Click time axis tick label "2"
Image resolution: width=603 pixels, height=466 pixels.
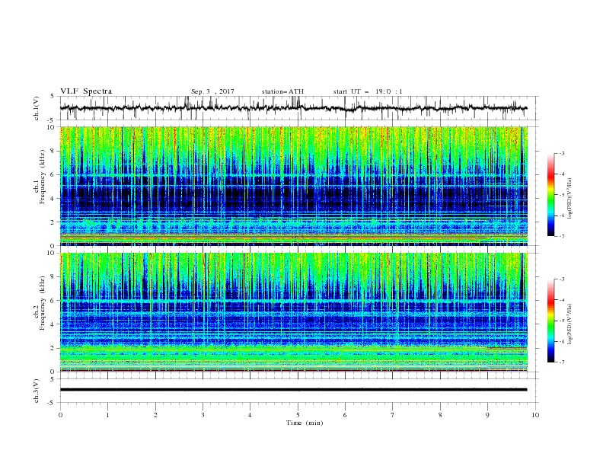155,415
